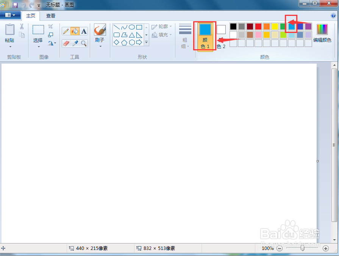Choose the Curve shape
This screenshot has height=256, width=339.
[x=124, y=27]
